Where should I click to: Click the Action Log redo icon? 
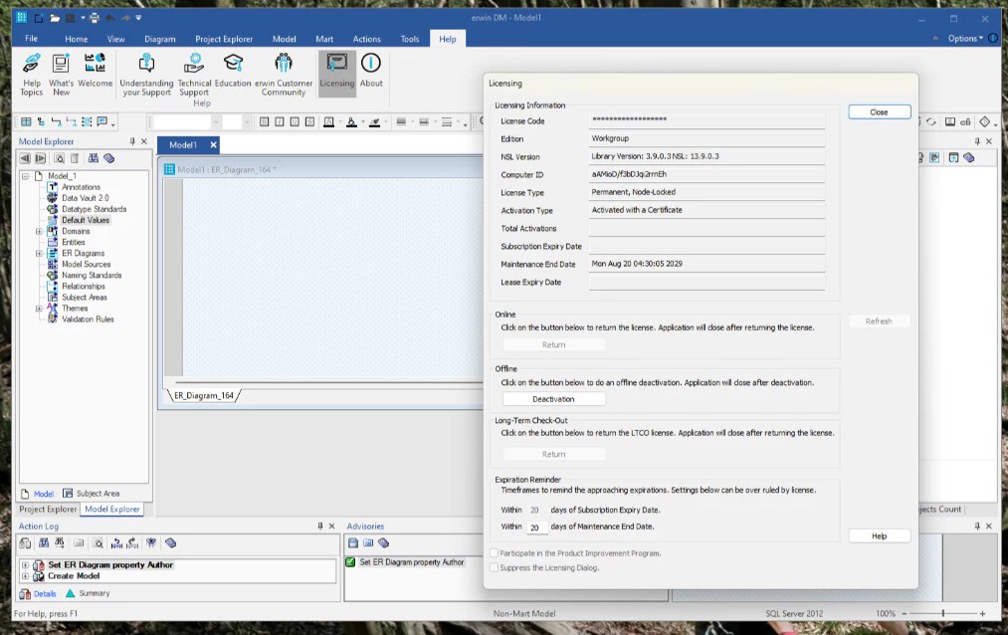[132, 543]
